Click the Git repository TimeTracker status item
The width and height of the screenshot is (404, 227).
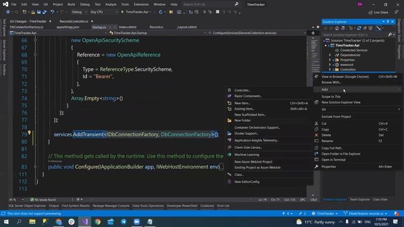coord(325,214)
